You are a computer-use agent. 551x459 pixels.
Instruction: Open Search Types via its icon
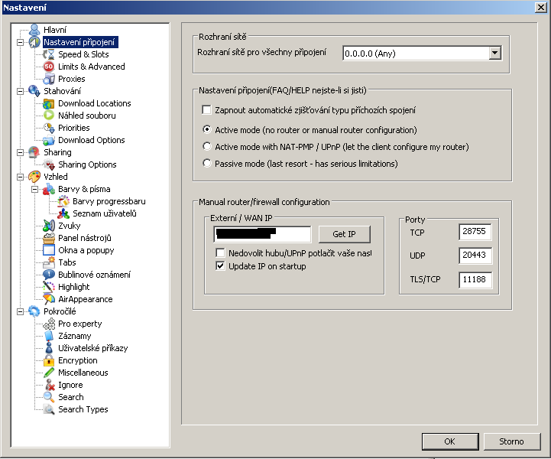click(x=50, y=409)
